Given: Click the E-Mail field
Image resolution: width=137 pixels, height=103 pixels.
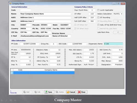Looking at the screenshot, I should point(36,36).
